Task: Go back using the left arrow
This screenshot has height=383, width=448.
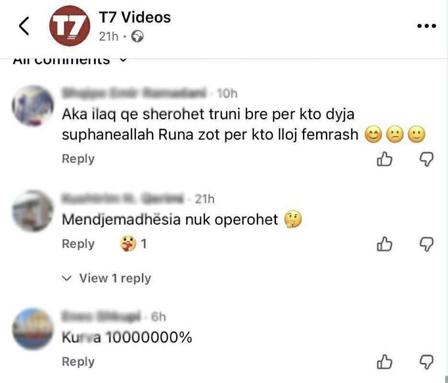Action: pyautogui.click(x=24, y=26)
